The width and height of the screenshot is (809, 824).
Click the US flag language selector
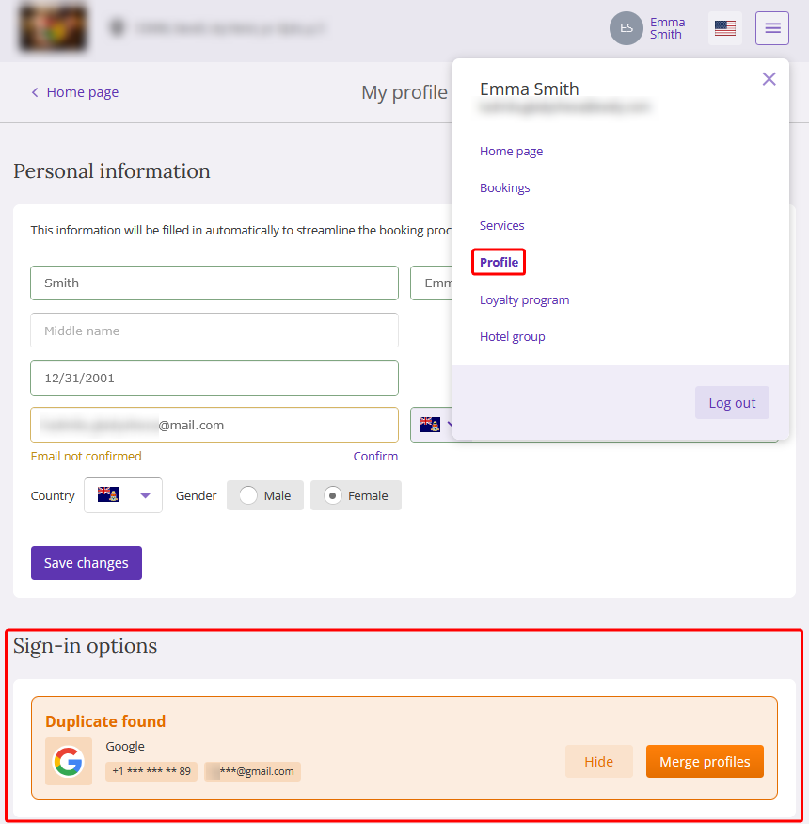[725, 28]
